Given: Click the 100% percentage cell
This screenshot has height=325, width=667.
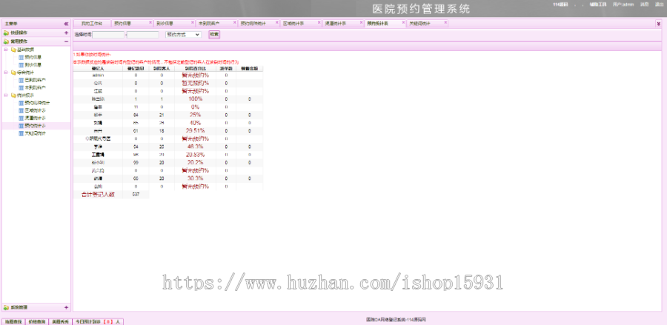Looking at the screenshot, I should [195, 99].
